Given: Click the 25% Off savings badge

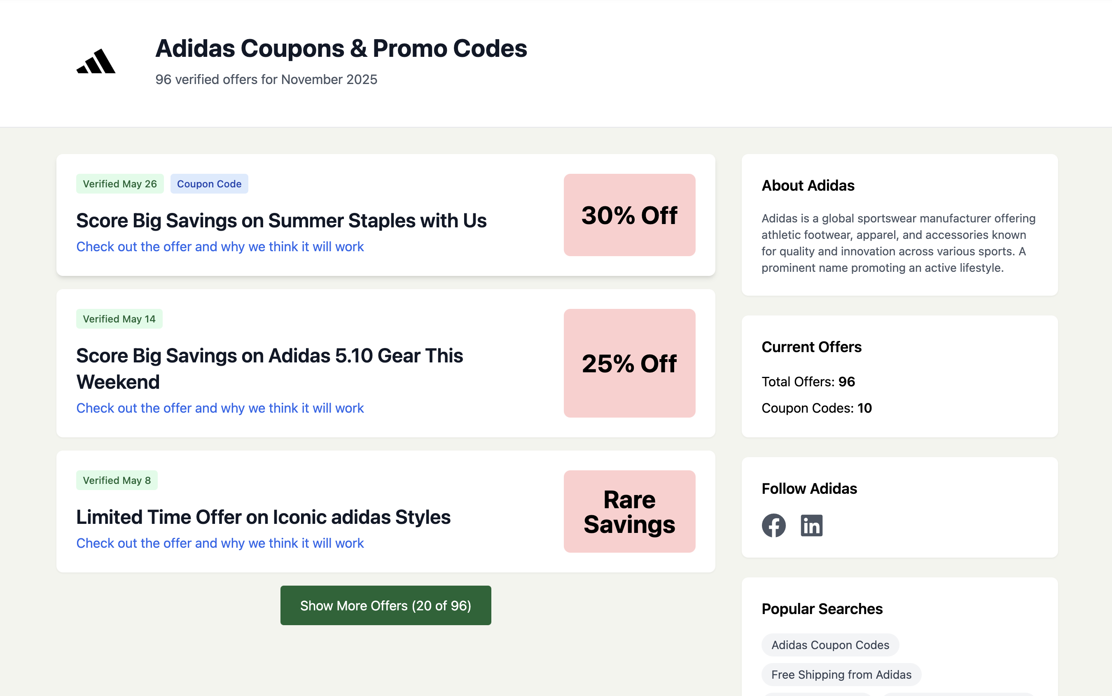Looking at the screenshot, I should pyautogui.click(x=629, y=363).
